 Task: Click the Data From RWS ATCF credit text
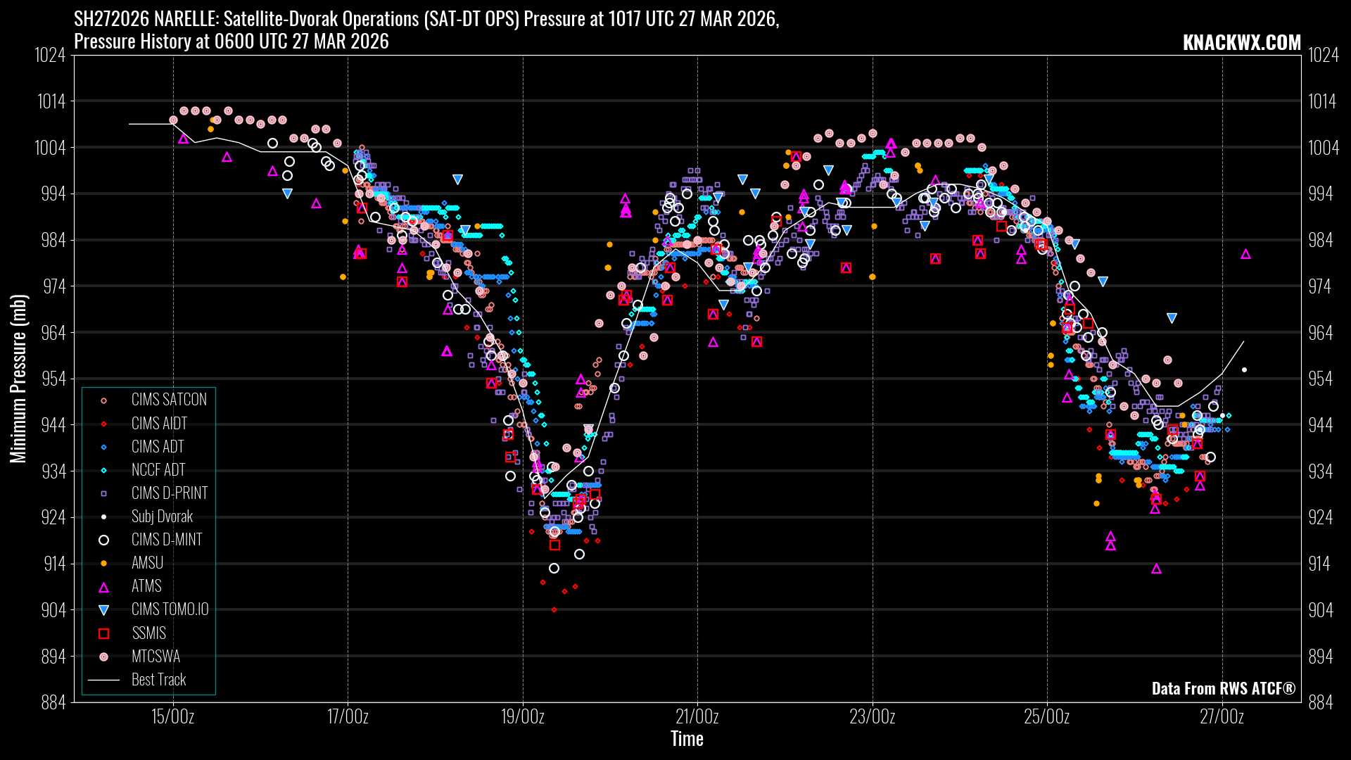click(1223, 688)
